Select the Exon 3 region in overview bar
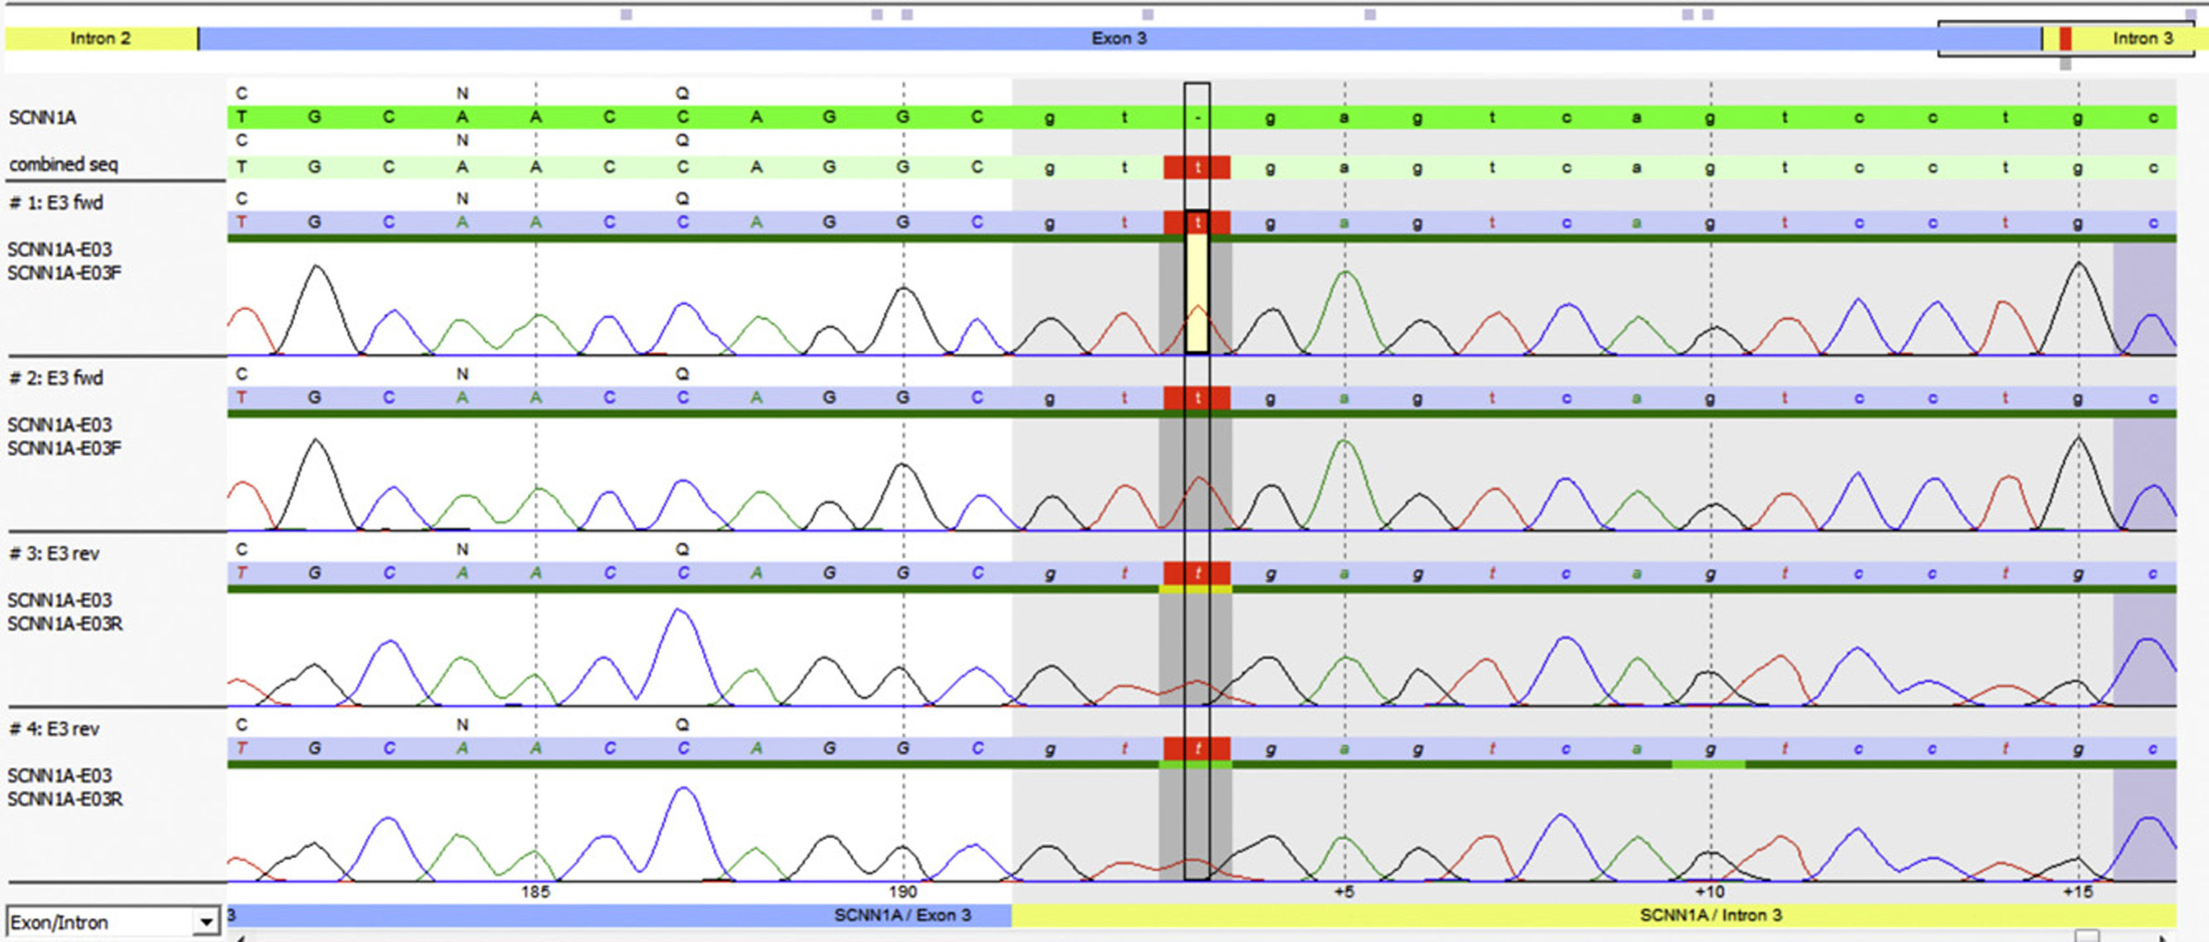 coord(1118,38)
